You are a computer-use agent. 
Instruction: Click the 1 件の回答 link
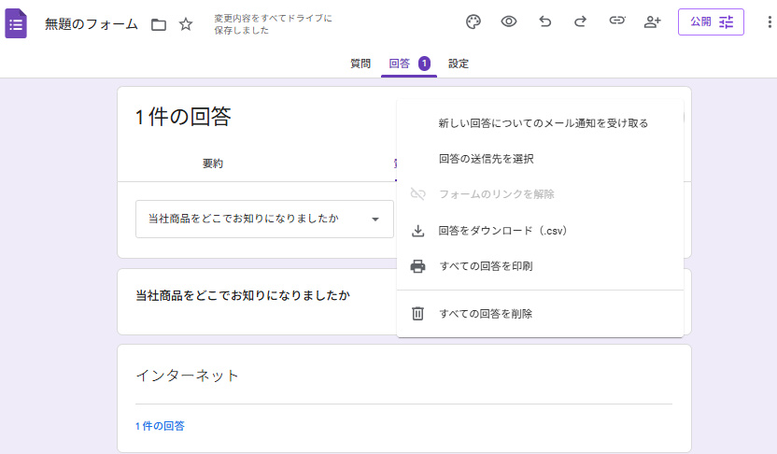(x=160, y=426)
